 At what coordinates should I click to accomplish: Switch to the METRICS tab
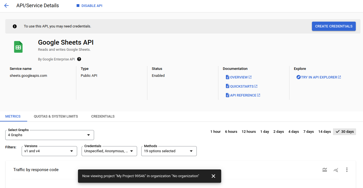(x=13, y=116)
